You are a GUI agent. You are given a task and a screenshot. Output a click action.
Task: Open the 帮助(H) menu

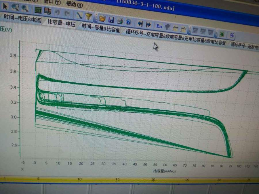pyautogui.click(x=74, y=4)
